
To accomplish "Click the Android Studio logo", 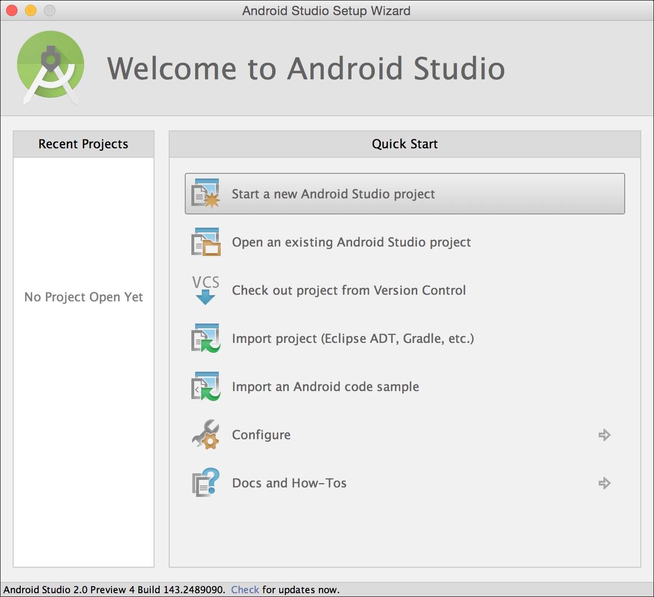I will [51, 67].
